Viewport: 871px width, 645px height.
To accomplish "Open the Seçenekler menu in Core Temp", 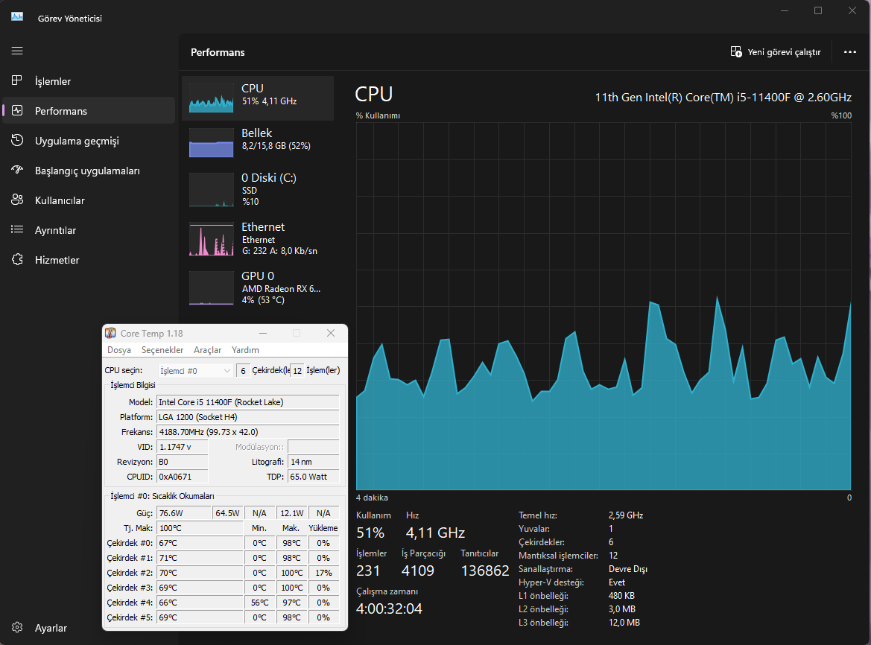I will click(162, 350).
